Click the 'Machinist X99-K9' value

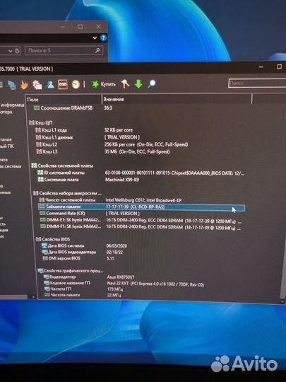pos(122,180)
